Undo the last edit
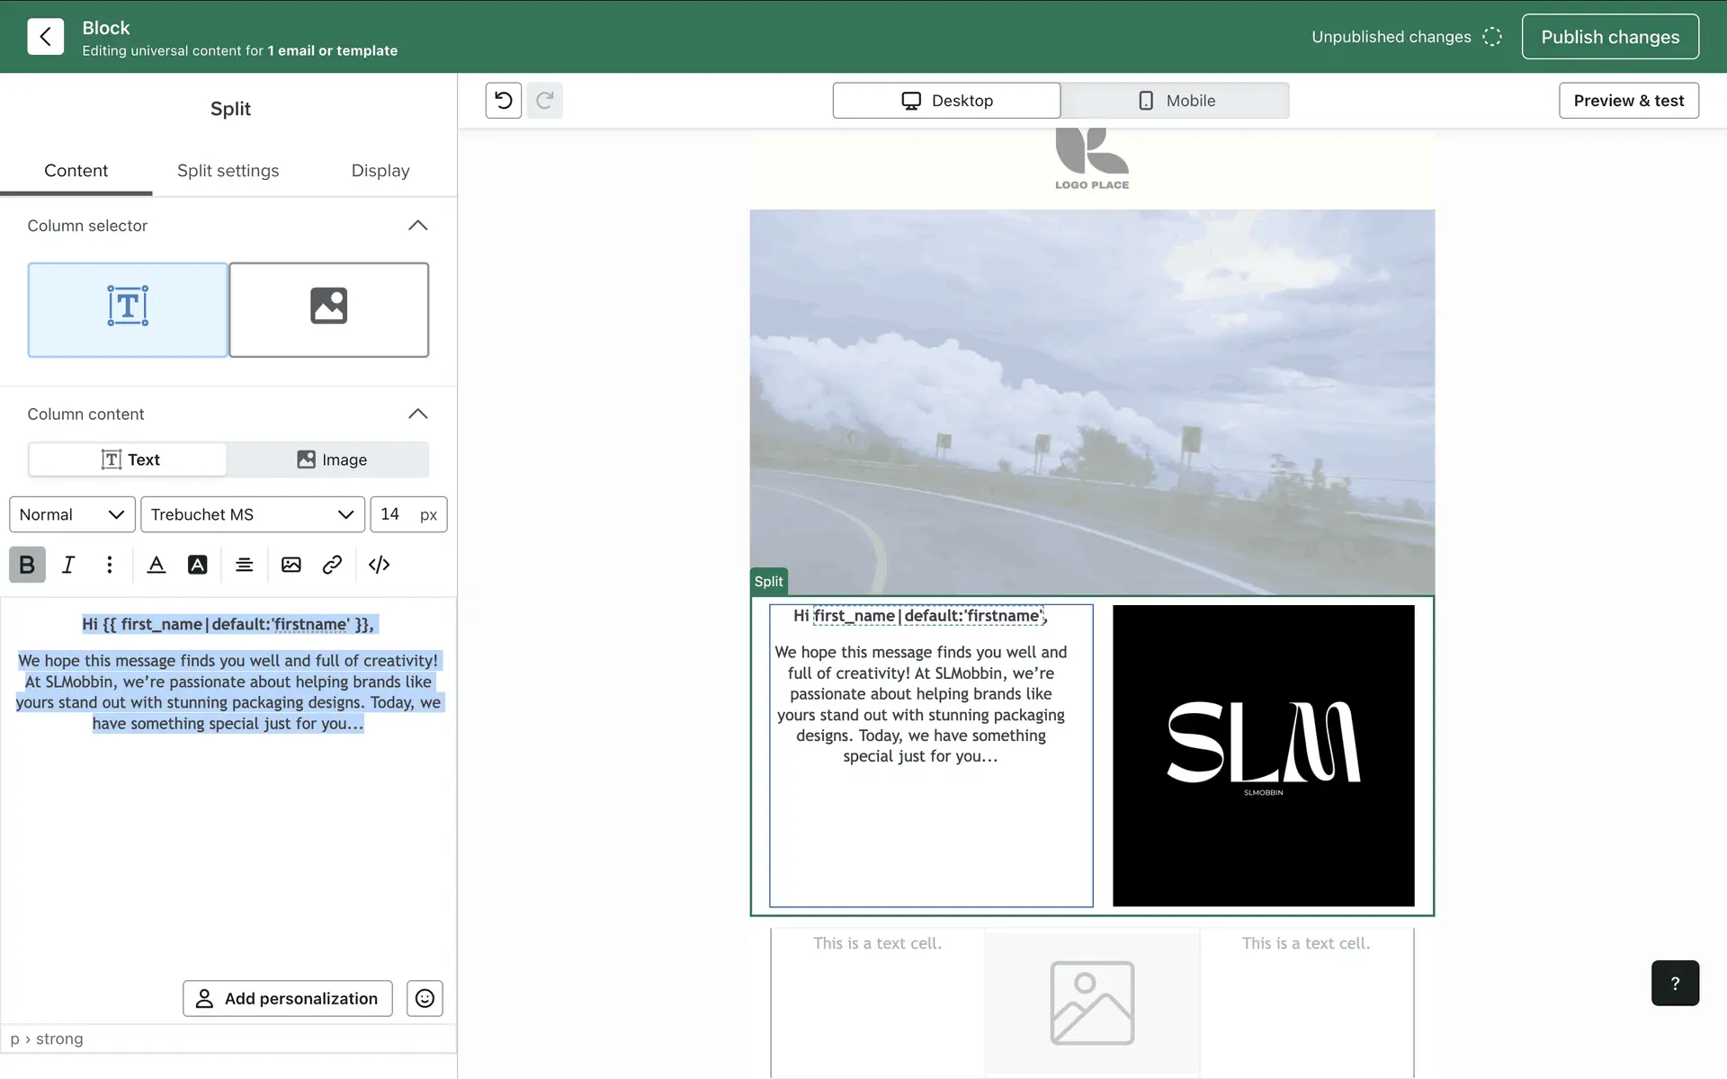 (504, 101)
